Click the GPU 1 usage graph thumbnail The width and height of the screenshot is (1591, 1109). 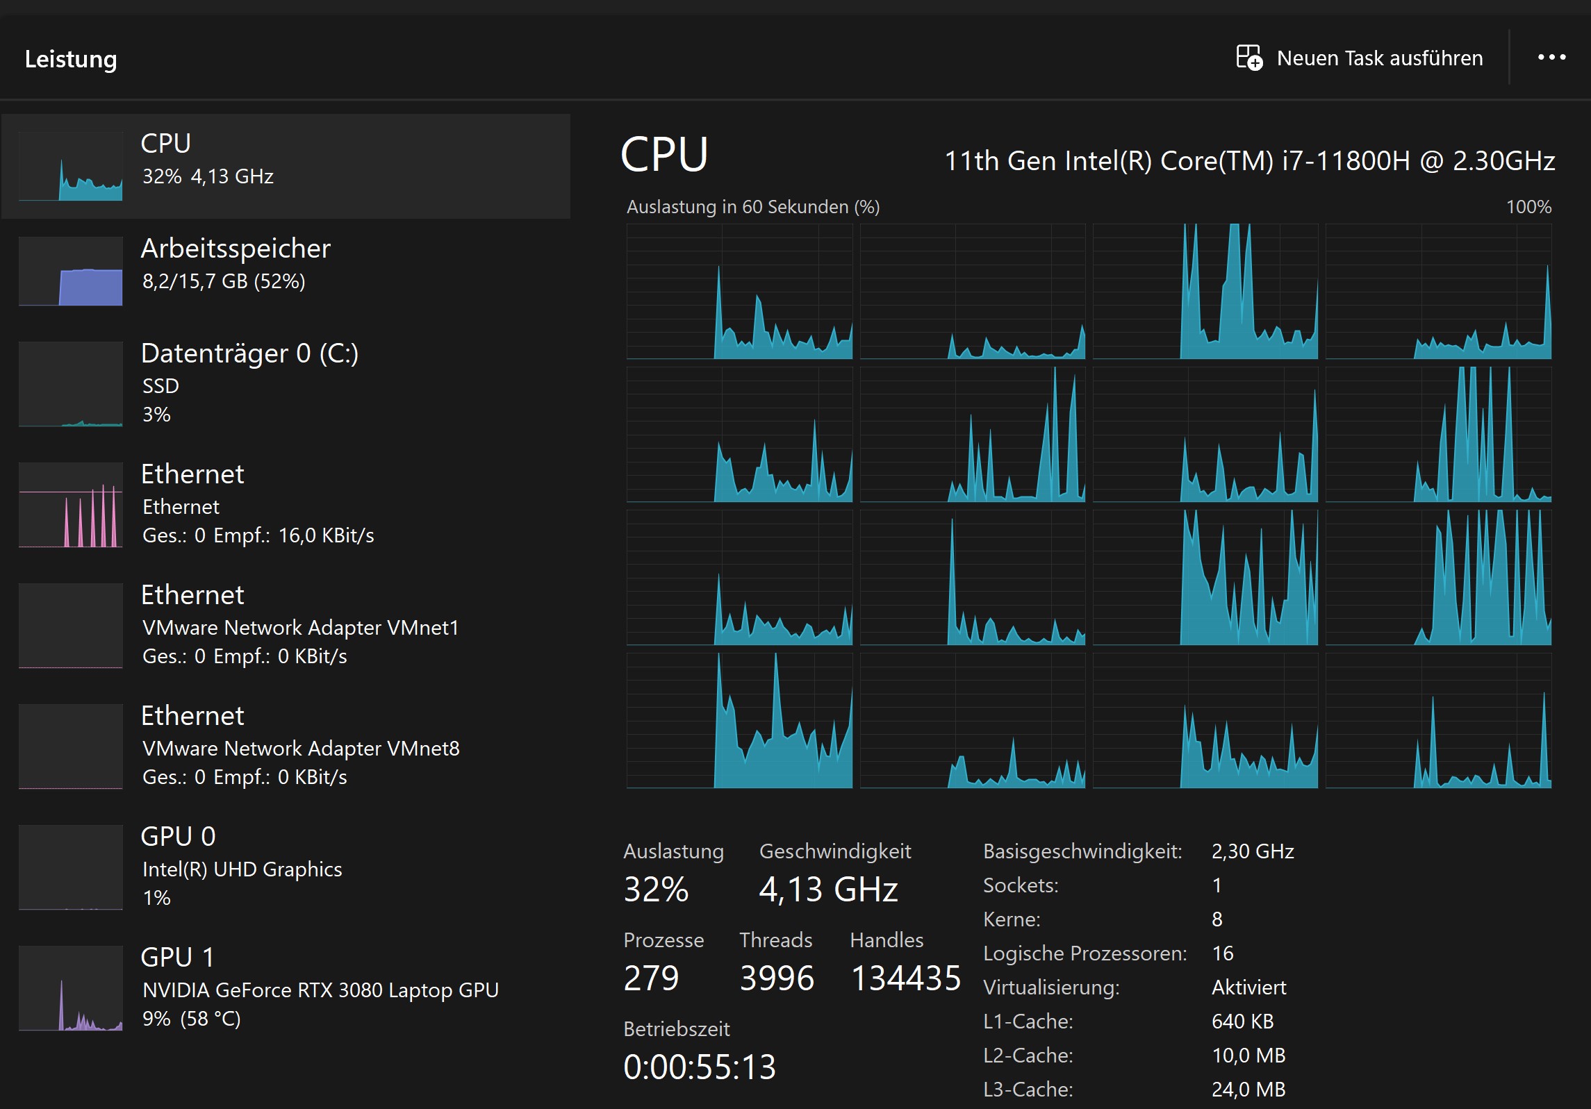point(71,988)
